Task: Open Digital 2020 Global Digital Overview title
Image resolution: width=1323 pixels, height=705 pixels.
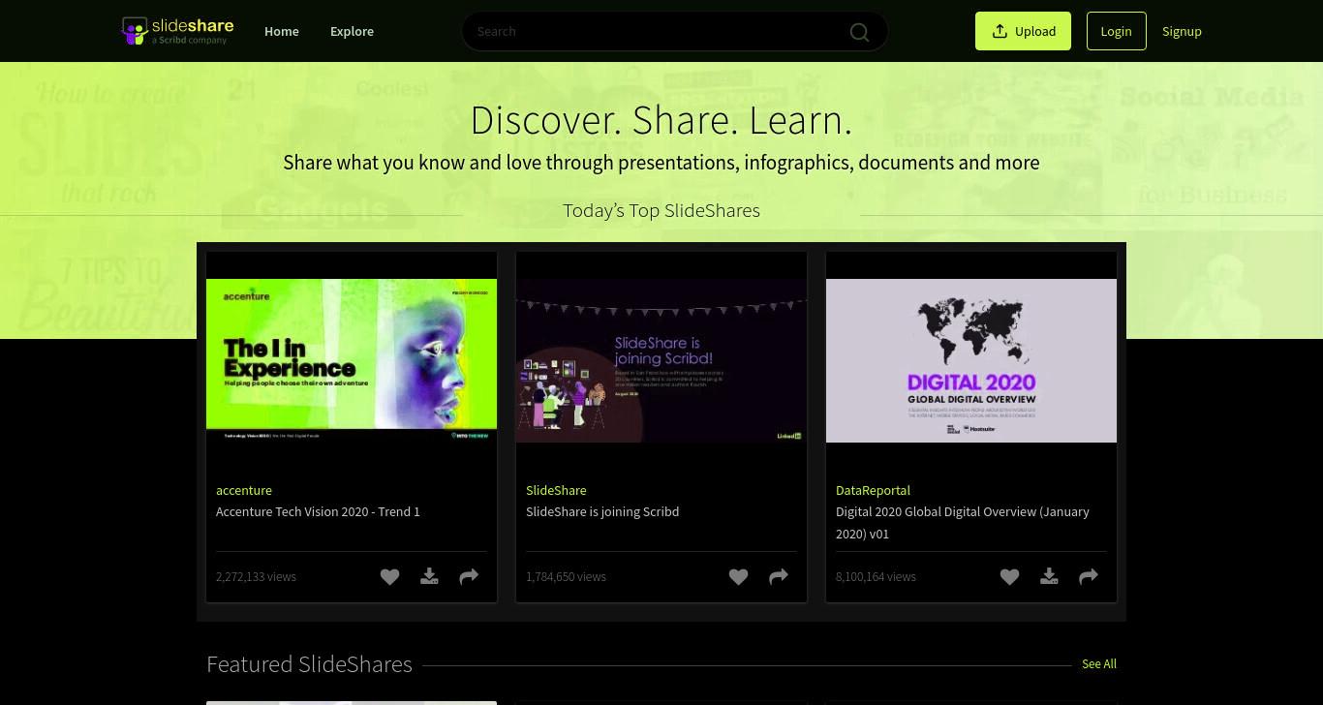Action: tap(963, 522)
